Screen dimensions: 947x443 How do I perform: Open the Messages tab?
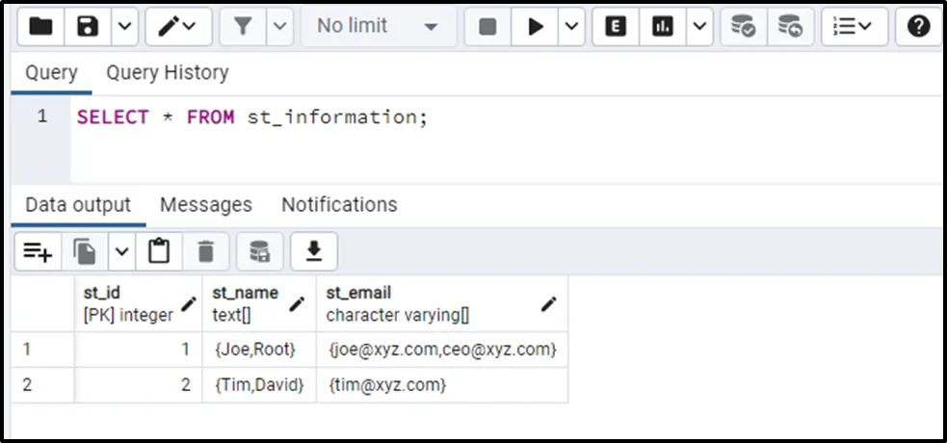point(205,204)
